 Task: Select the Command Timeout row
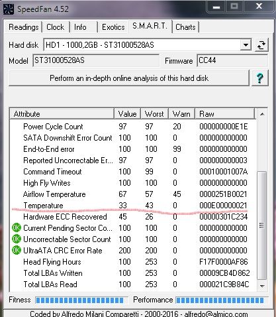(x=133, y=172)
